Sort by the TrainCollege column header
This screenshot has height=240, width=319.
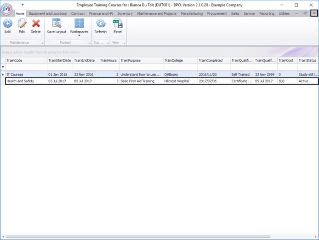(x=180, y=60)
